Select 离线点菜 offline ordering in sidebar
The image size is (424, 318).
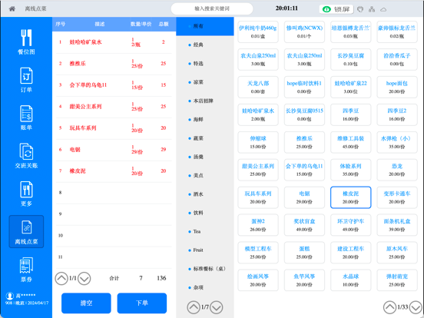click(26, 232)
